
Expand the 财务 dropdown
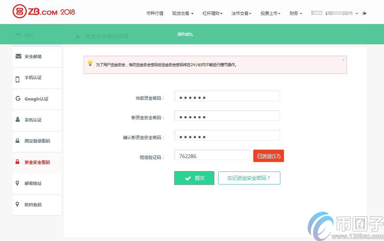296,13
